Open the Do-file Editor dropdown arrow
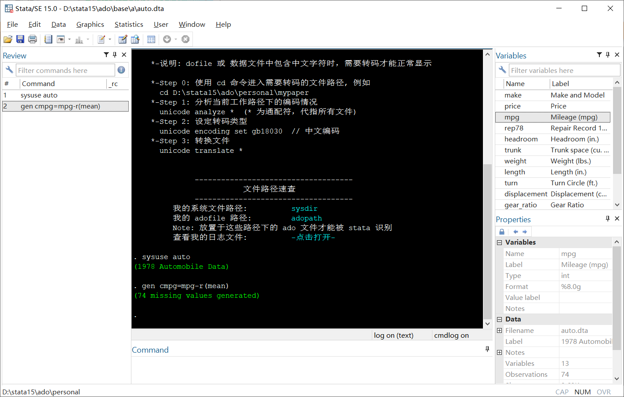This screenshot has width=624, height=397. coord(110,40)
